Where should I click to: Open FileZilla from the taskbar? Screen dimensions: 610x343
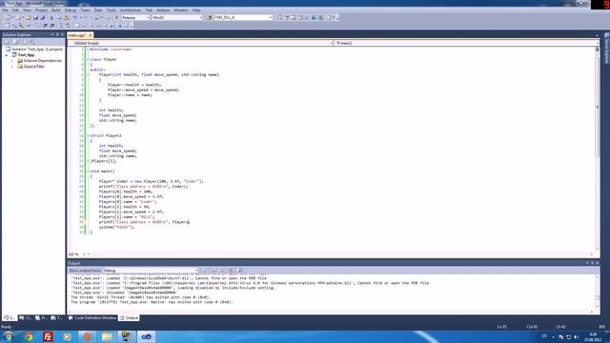click(x=48, y=336)
